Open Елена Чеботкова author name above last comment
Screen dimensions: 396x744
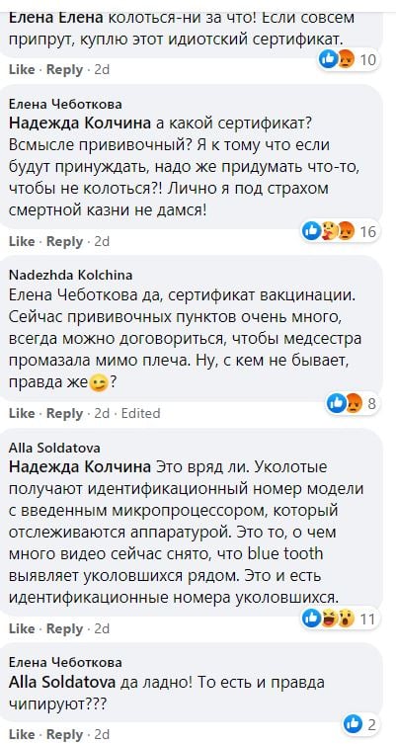point(65,663)
